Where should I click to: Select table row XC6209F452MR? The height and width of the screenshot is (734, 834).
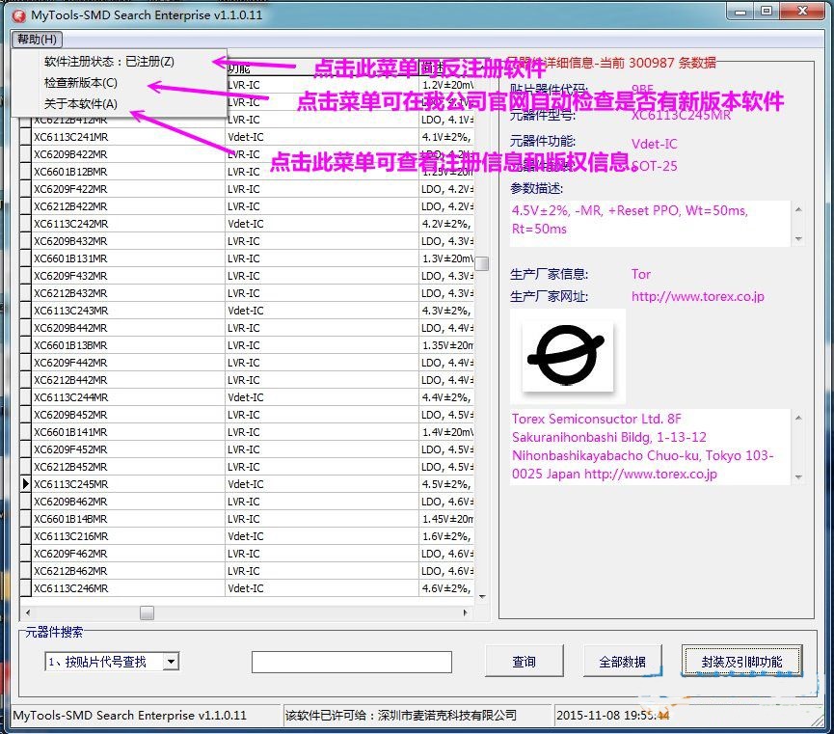point(247,449)
